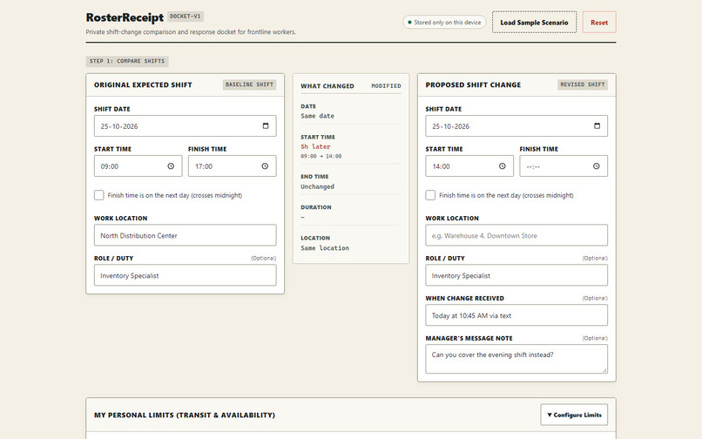Expand Configure Limits panel
This screenshot has width=702, height=439.
[x=574, y=415]
